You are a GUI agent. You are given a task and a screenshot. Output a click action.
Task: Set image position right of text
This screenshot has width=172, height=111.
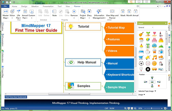tap(159, 82)
